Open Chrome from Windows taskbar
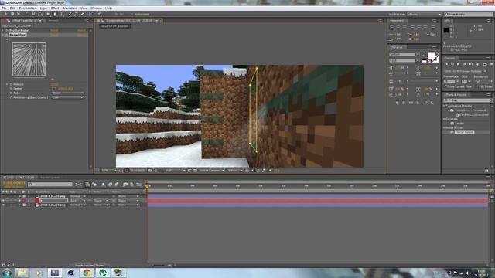Viewport: 495px width, 278px height. pyautogui.click(x=87, y=273)
